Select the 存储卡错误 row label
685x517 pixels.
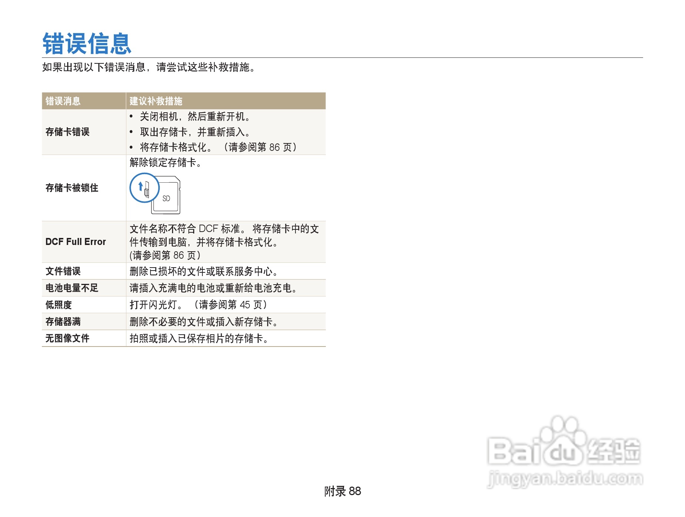tap(67, 132)
